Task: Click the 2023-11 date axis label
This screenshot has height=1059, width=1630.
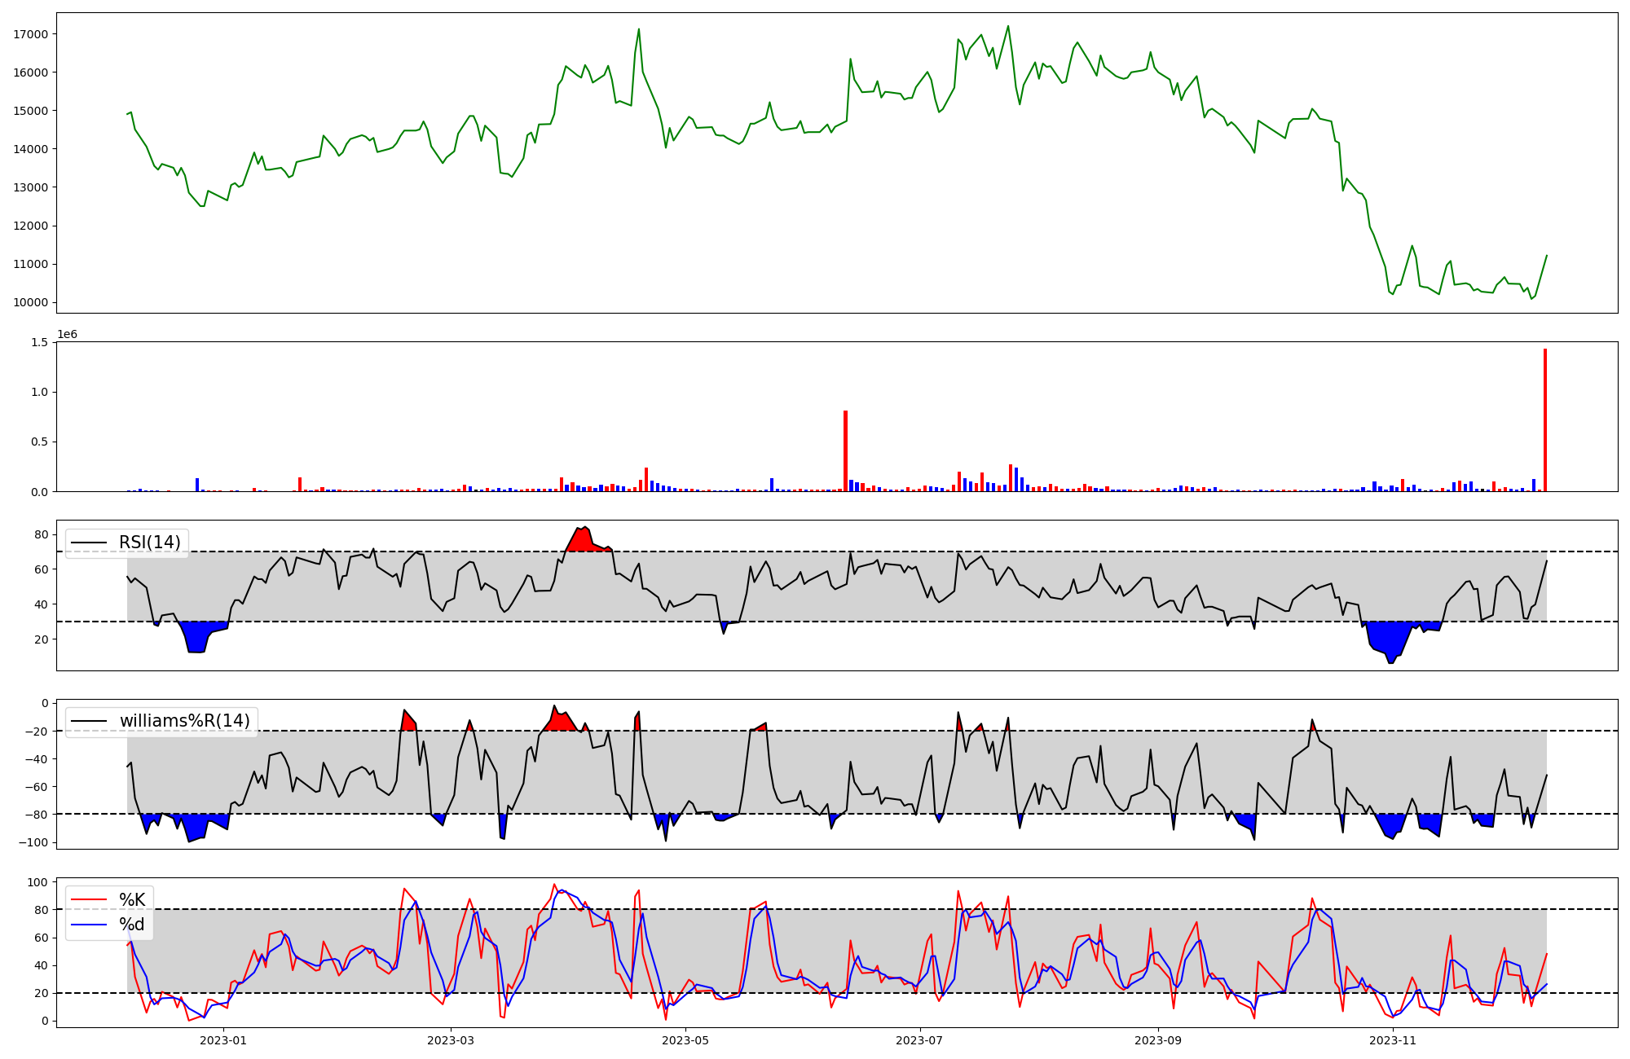Action: pos(1393,1040)
